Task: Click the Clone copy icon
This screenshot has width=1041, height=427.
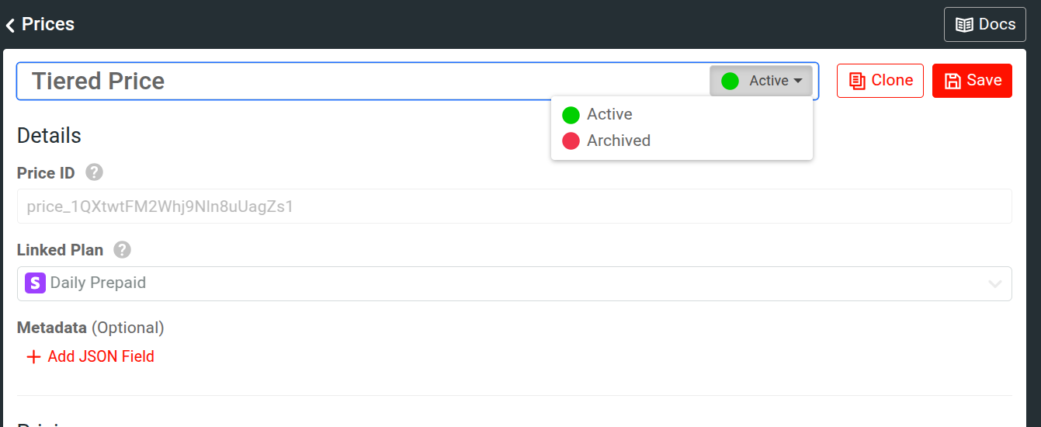Action: [x=857, y=81]
